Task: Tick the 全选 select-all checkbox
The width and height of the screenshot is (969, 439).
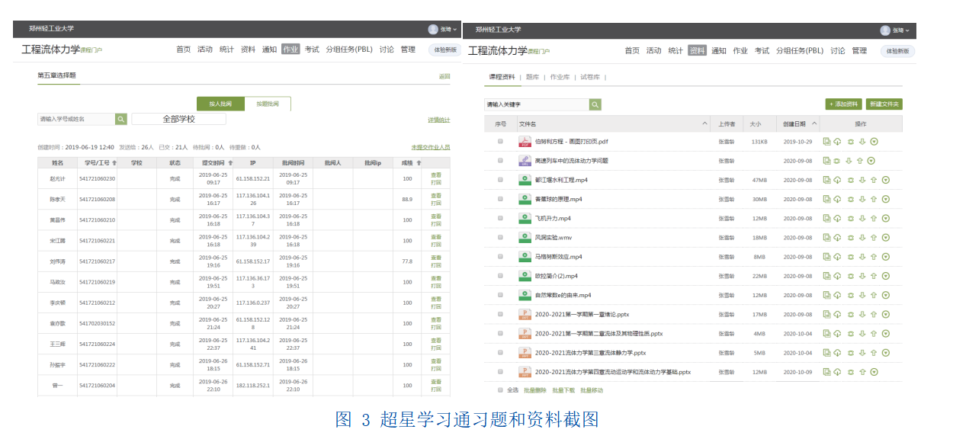Action: [500, 389]
